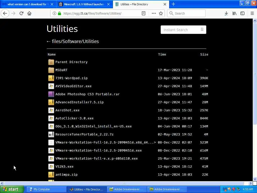Bookmark this page with the star icon
The image size is (257, 193).
[x=161, y=13]
